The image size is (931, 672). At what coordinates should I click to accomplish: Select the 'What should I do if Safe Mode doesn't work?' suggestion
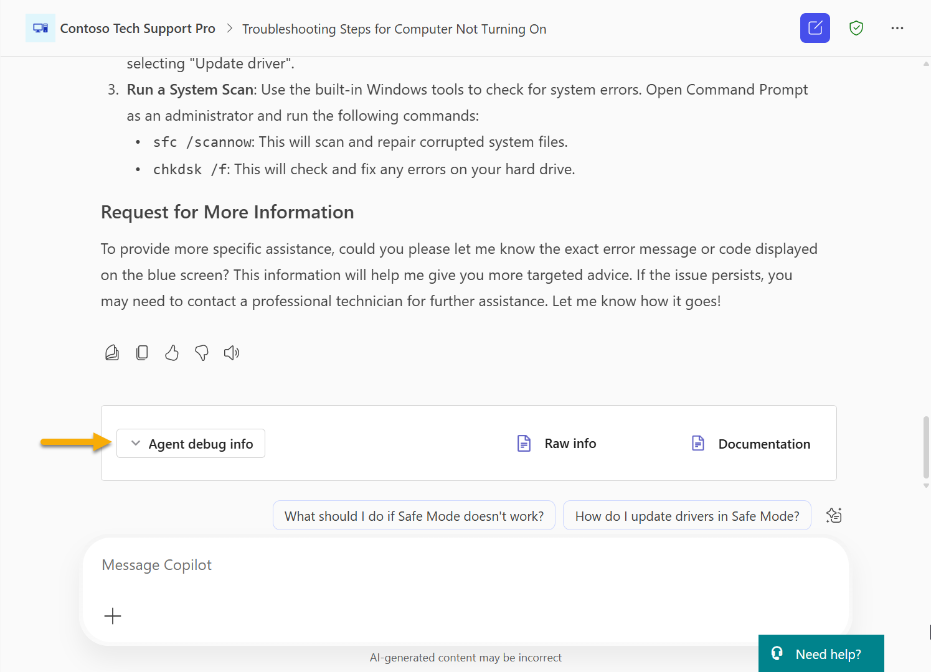pyautogui.click(x=414, y=516)
